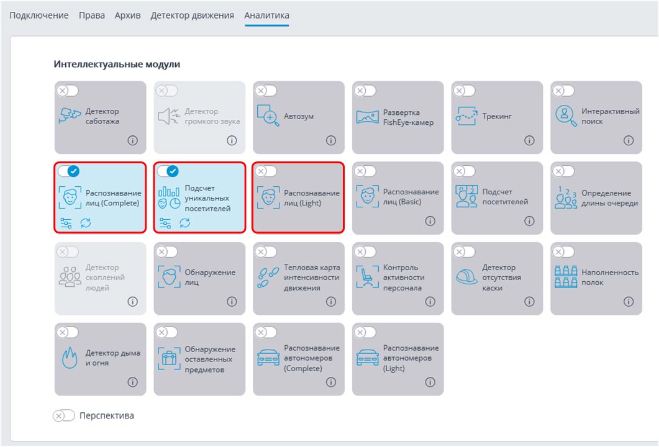Show info for Наполненность полок
The image size is (659, 447).
(629, 302)
